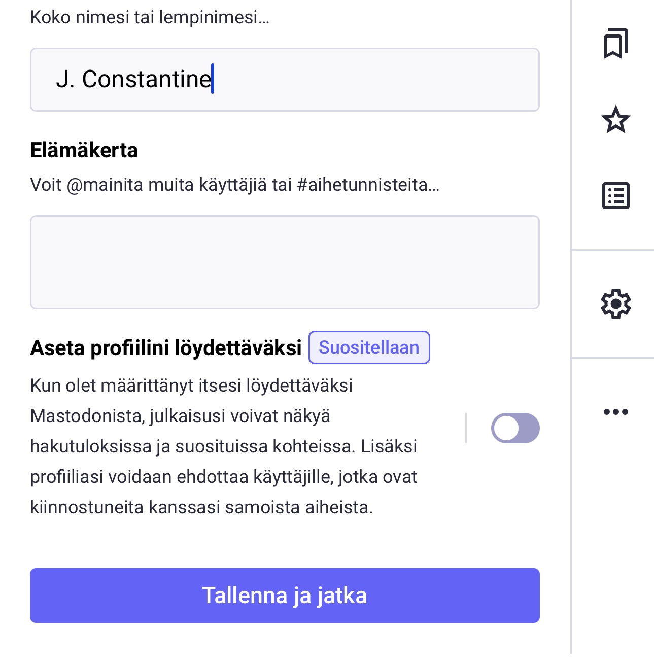Image resolution: width=654 pixels, height=665 pixels.
Task: Click the "Tallenna ja jatka" button
Action: (x=285, y=596)
